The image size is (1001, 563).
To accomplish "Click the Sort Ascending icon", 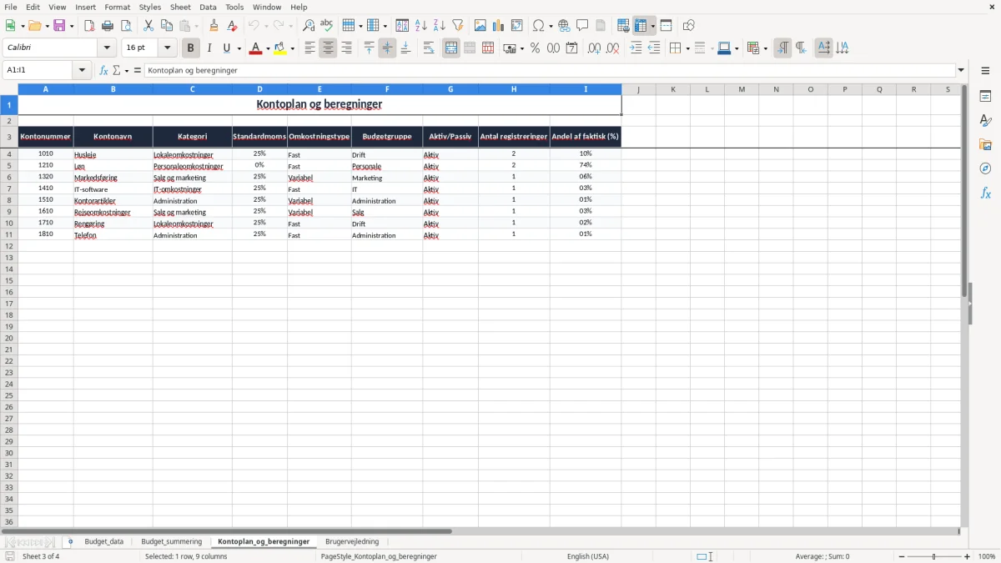I will tap(421, 26).
